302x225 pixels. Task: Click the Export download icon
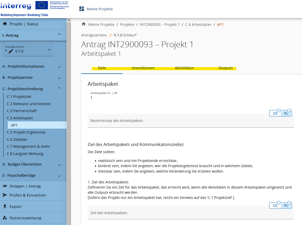tap(5, 206)
